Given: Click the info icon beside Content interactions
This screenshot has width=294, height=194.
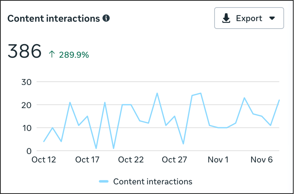Looking at the screenshot, I should pyautogui.click(x=106, y=18).
